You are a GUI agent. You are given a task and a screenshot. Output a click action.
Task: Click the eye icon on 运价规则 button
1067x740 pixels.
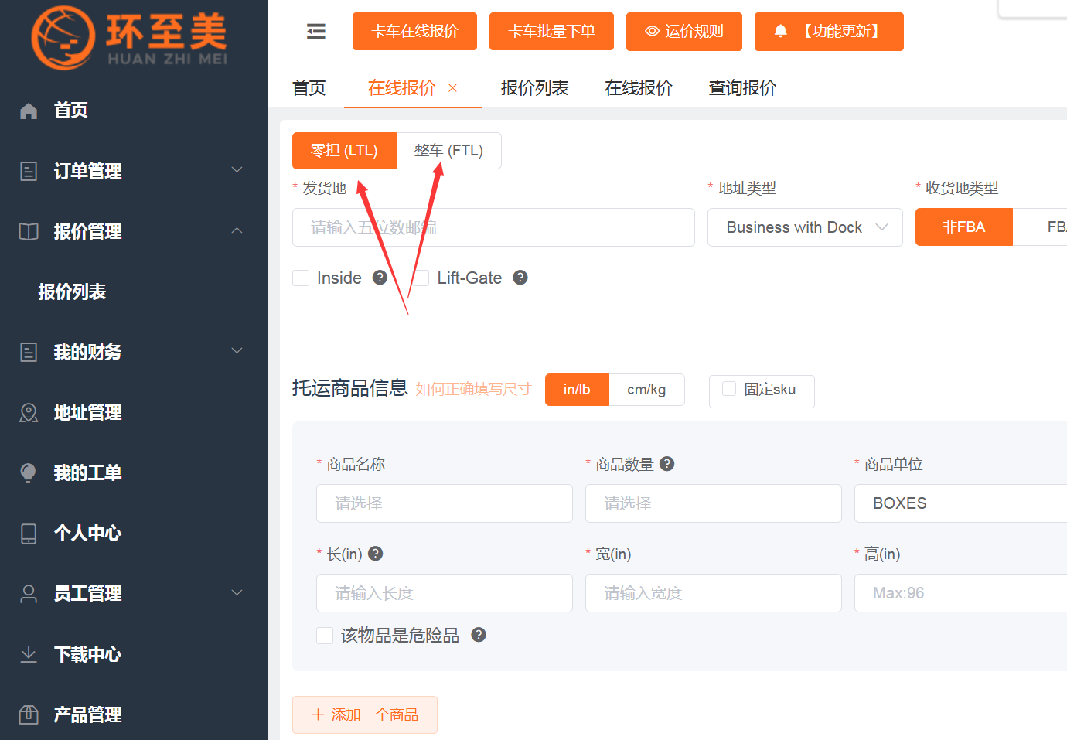pos(653,31)
